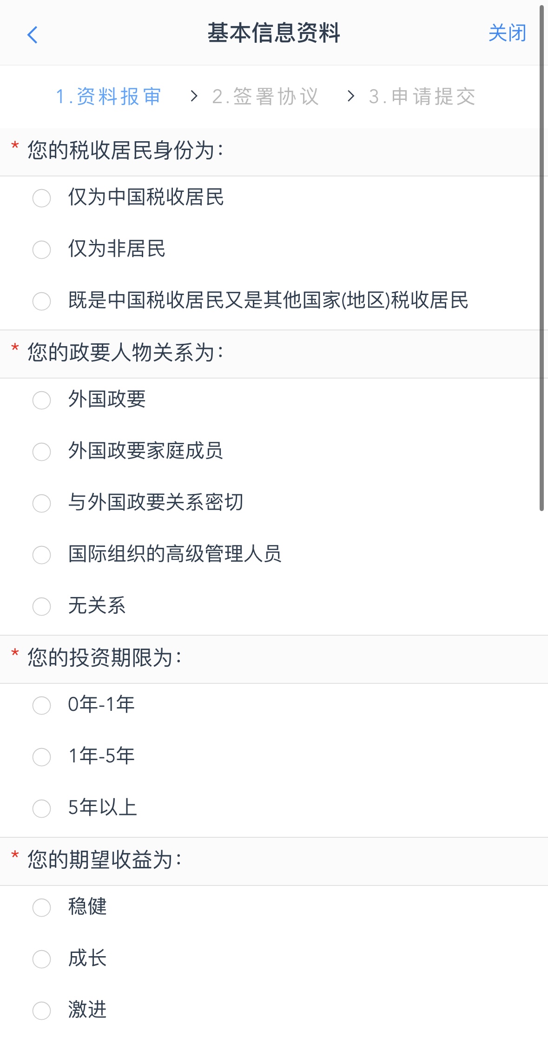This screenshot has height=1037, width=548.
Task: Click the 关闭 close link
Action: pos(507,33)
